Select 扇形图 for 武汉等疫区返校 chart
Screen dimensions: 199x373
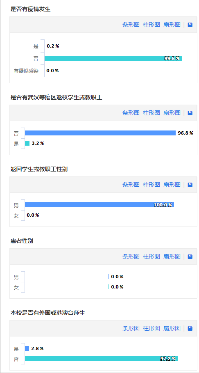[x=172, y=113]
